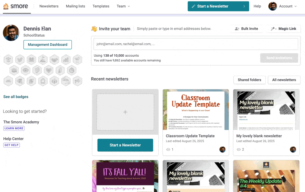Click the Twitter bird badge

[20, 59]
